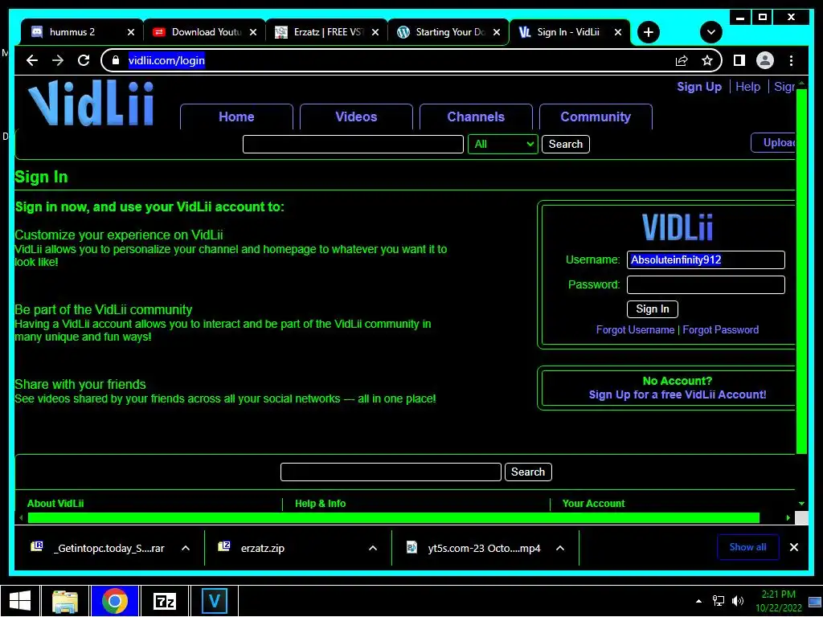
Task: Bookmark this page with the star icon
Action: click(x=707, y=60)
